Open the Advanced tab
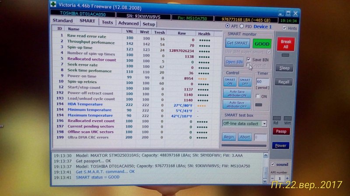Image resolution: width=350 pixels, height=196 pixels. [128, 23]
